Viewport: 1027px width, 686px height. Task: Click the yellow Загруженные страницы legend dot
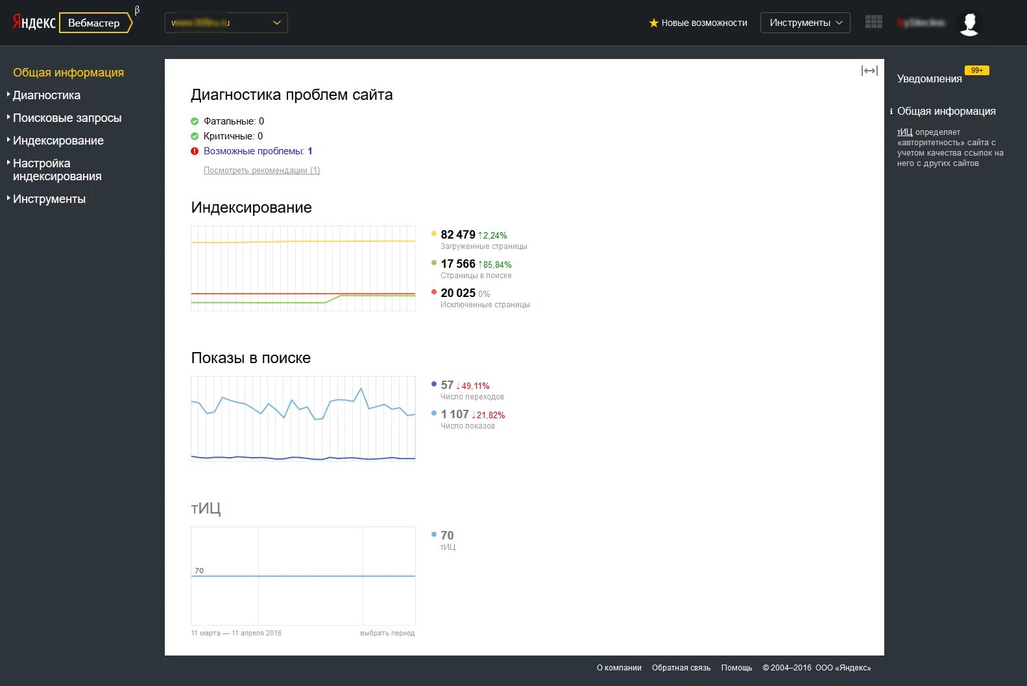(x=434, y=233)
